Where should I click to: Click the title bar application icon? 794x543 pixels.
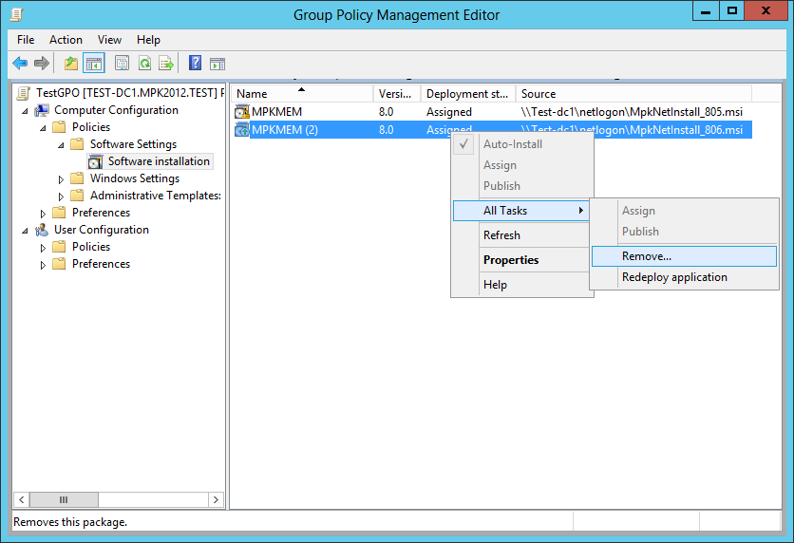tap(17, 14)
